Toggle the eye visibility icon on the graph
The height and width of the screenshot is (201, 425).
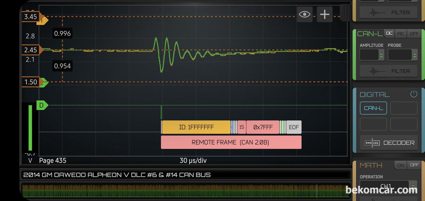pos(304,14)
